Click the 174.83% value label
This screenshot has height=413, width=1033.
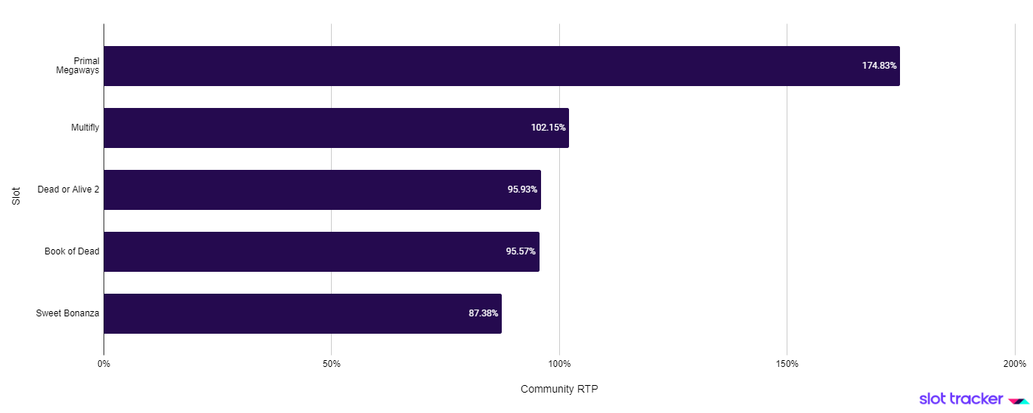point(879,66)
